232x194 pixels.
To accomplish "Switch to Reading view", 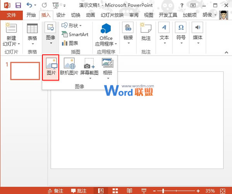I will point(130,191).
